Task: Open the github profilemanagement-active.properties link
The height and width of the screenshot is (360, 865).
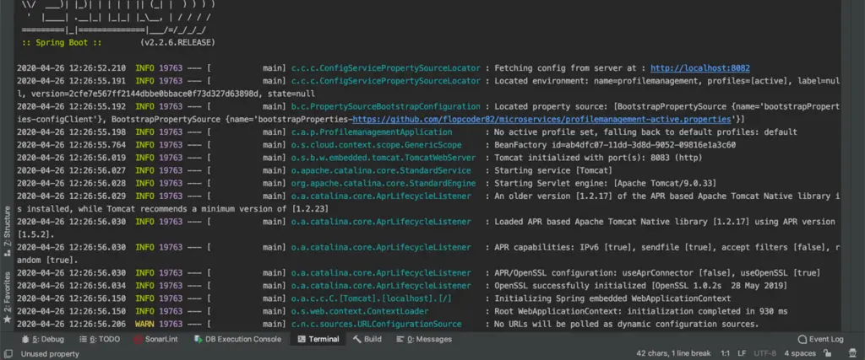Action: (x=541, y=120)
